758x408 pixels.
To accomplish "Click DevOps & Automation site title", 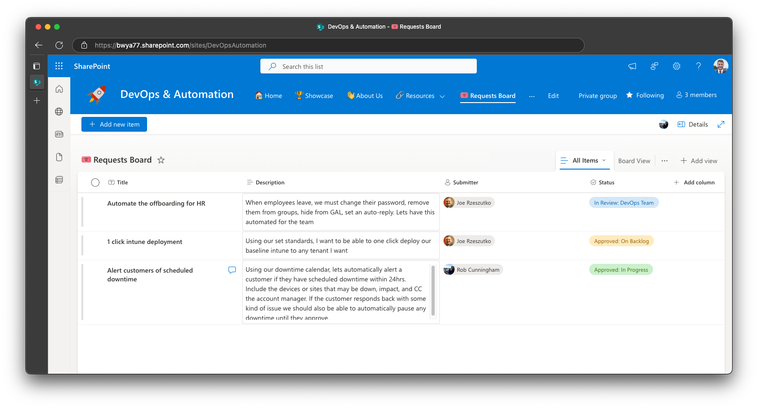I will pos(177,94).
